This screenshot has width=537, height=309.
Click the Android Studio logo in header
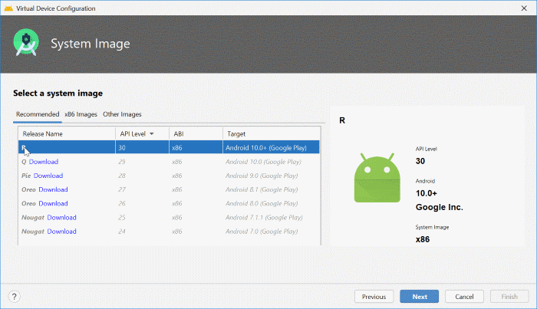pos(26,42)
